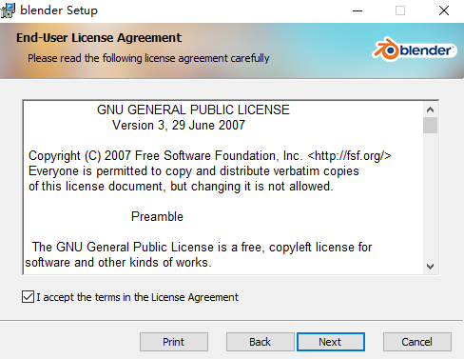Click the scrollbar track below the thumb
Image resolution: width=464 pixels, height=359 pixels.
click(x=430, y=196)
